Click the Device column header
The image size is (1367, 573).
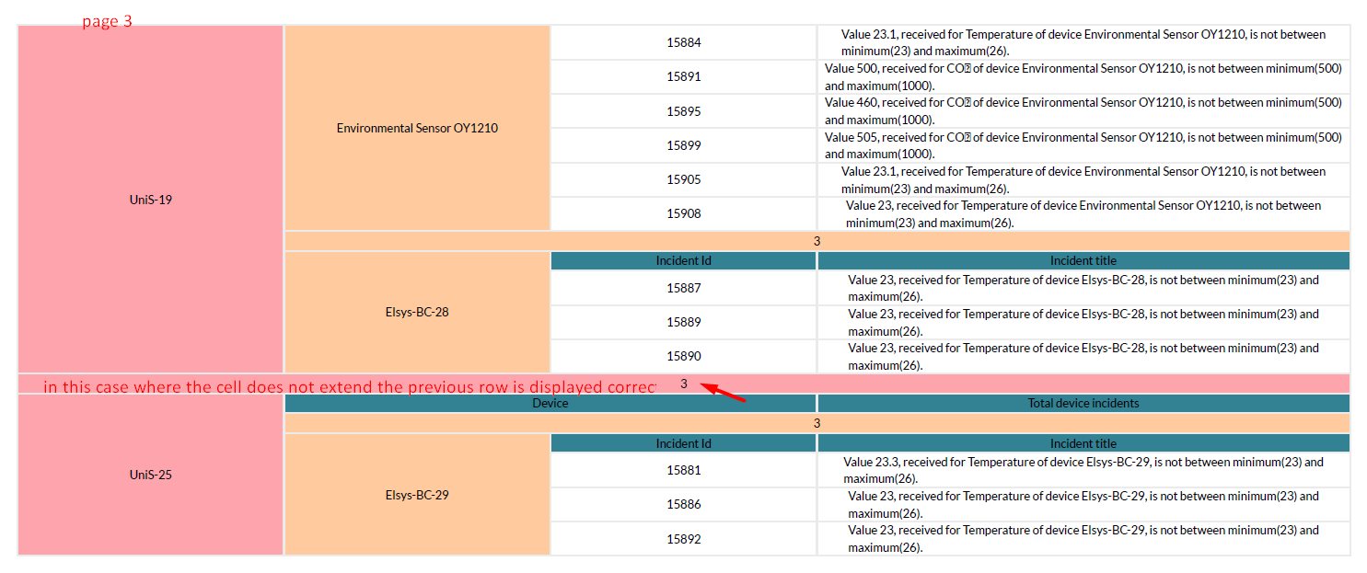click(x=550, y=402)
